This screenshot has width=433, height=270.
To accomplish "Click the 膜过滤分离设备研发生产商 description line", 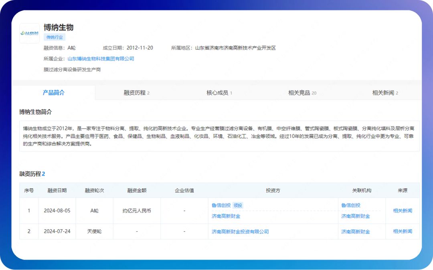I will click(72, 70).
